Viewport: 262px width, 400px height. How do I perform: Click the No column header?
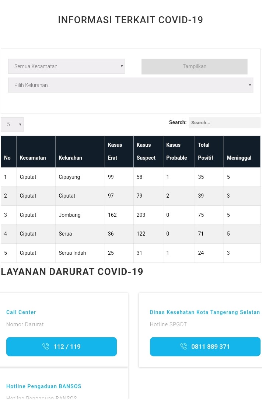click(7, 158)
